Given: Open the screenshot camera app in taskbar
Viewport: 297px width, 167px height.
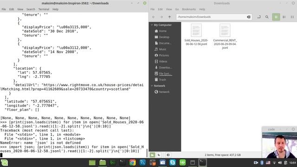Looking at the screenshot, I should coord(162,163).
